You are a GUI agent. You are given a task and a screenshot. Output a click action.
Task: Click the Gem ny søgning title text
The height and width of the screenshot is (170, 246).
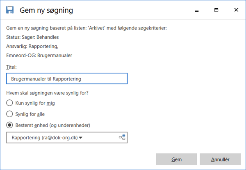pyautogui.click(x=46, y=11)
